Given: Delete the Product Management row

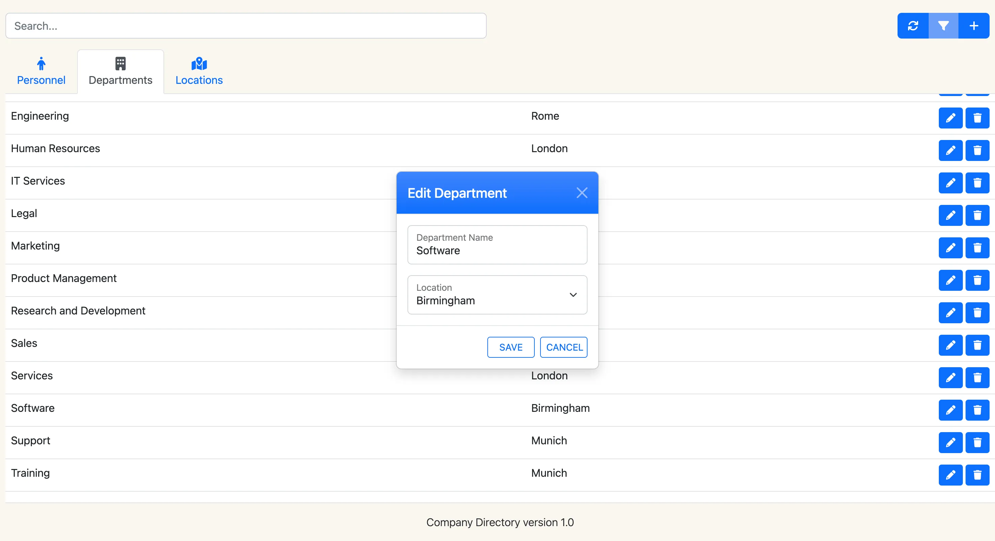Looking at the screenshot, I should tap(977, 280).
